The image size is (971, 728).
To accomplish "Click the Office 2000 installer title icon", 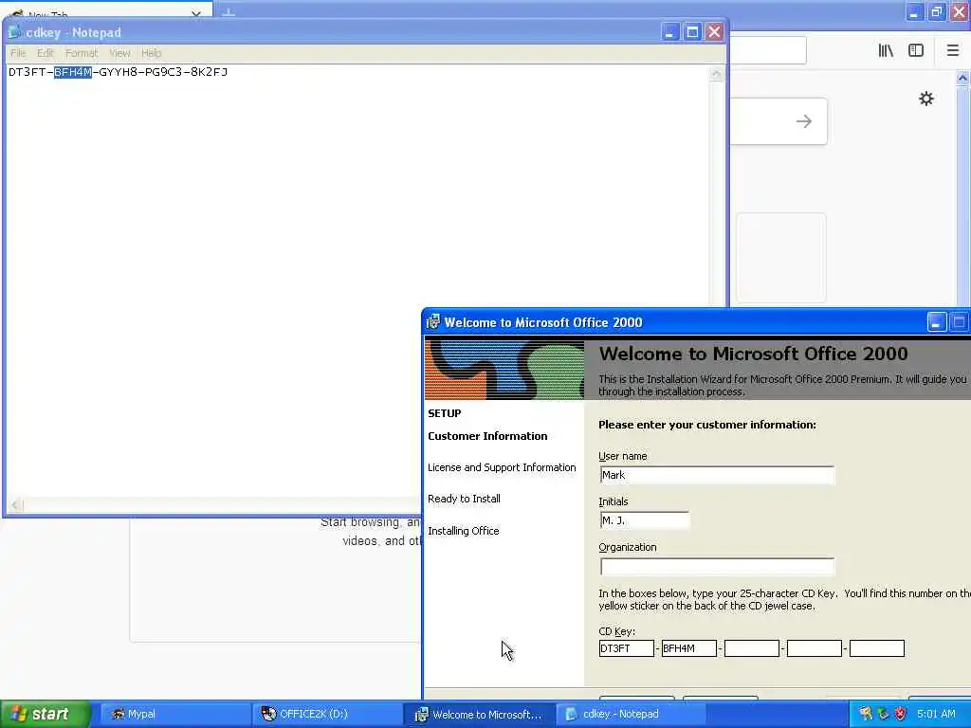I will click(432, 322).
